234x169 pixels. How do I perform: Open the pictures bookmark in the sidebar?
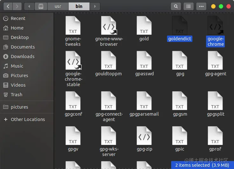coord(27,107)
